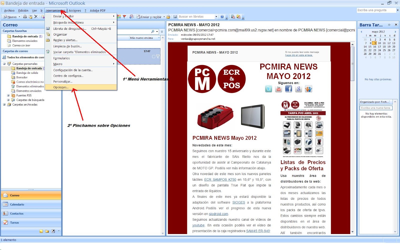Switch to Calendario view
Screen dimensions: 400x250
[x=31, y=204]
